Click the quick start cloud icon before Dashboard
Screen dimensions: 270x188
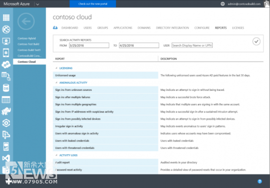[55, 27]
